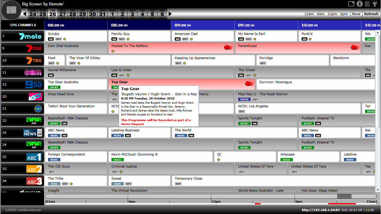Select the GEM channel logo

tap(33, 72)
